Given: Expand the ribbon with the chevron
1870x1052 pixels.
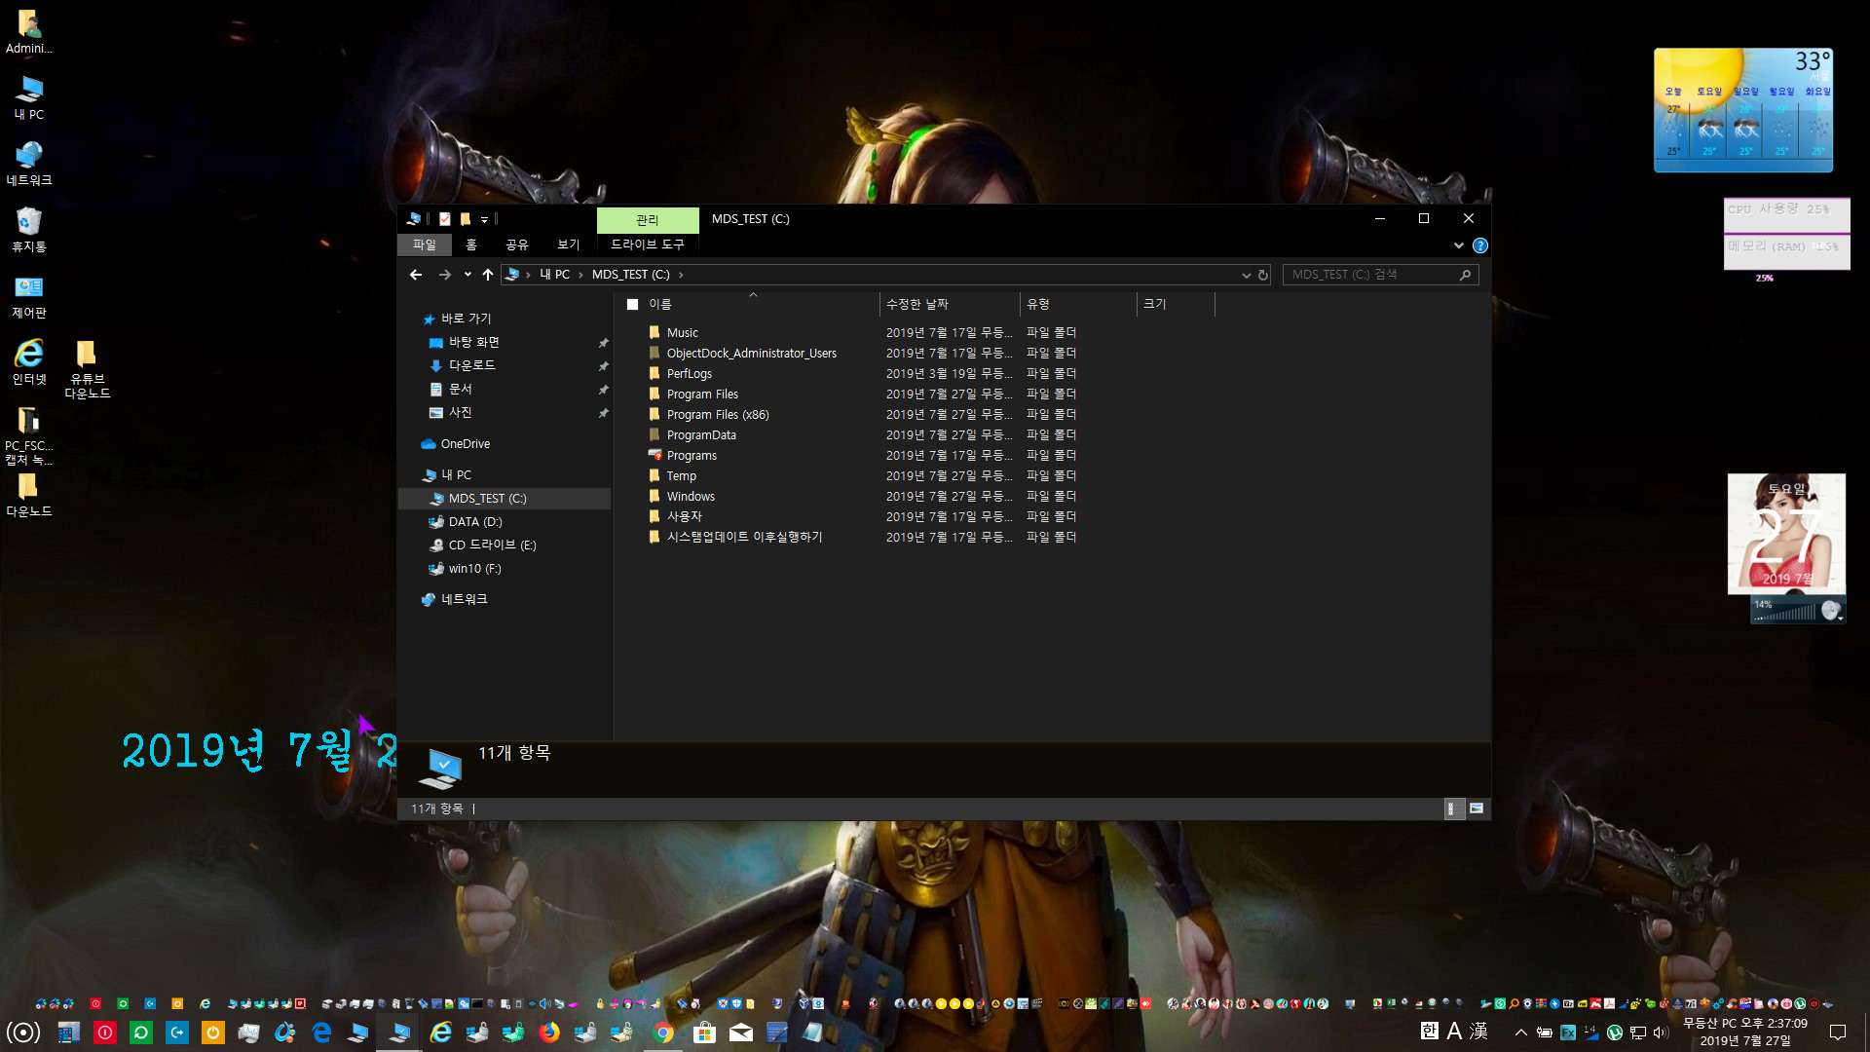Looking at the screenshot, I should [1458, 245].
